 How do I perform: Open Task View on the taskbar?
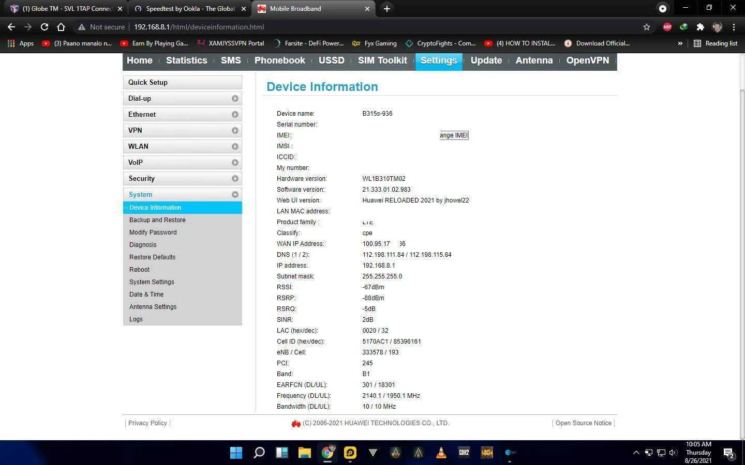coord(281,453)
